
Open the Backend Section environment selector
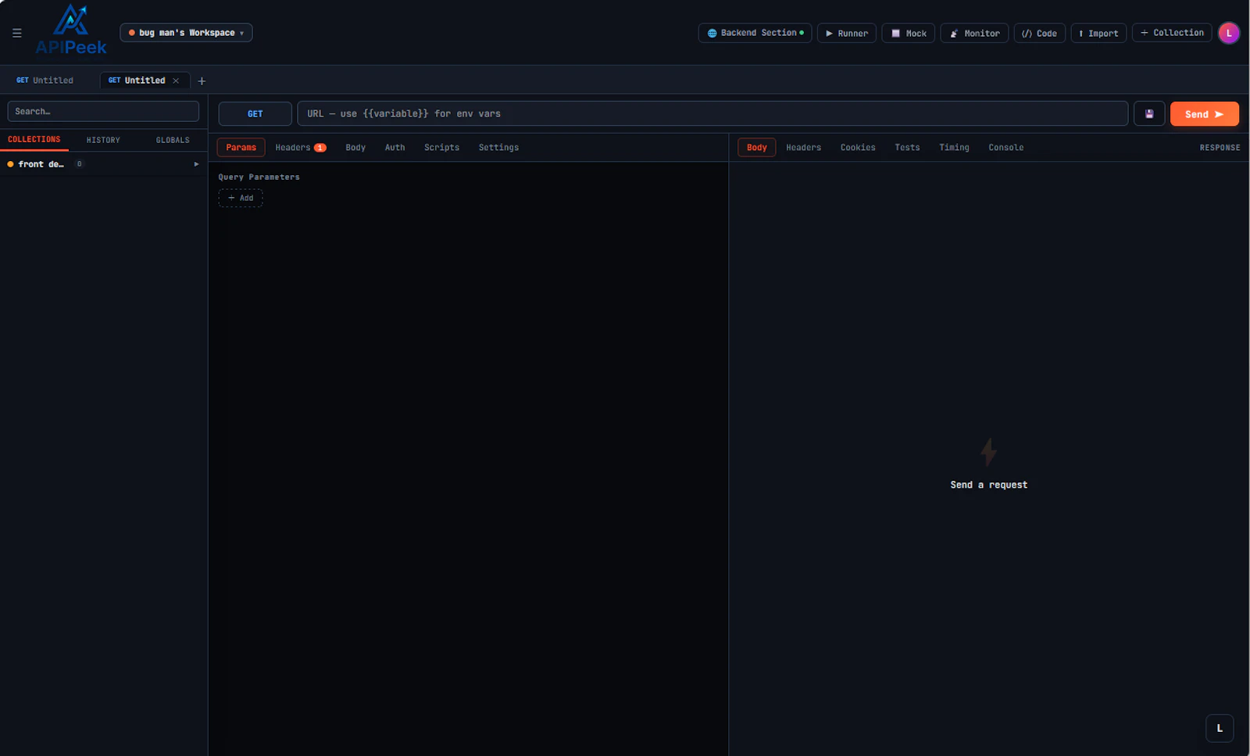[755, 33]
